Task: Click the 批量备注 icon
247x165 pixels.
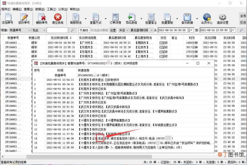Action: click(151, 19)
